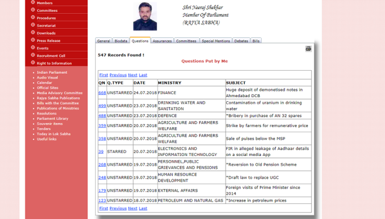Open question number 668 link

[102, 93]
